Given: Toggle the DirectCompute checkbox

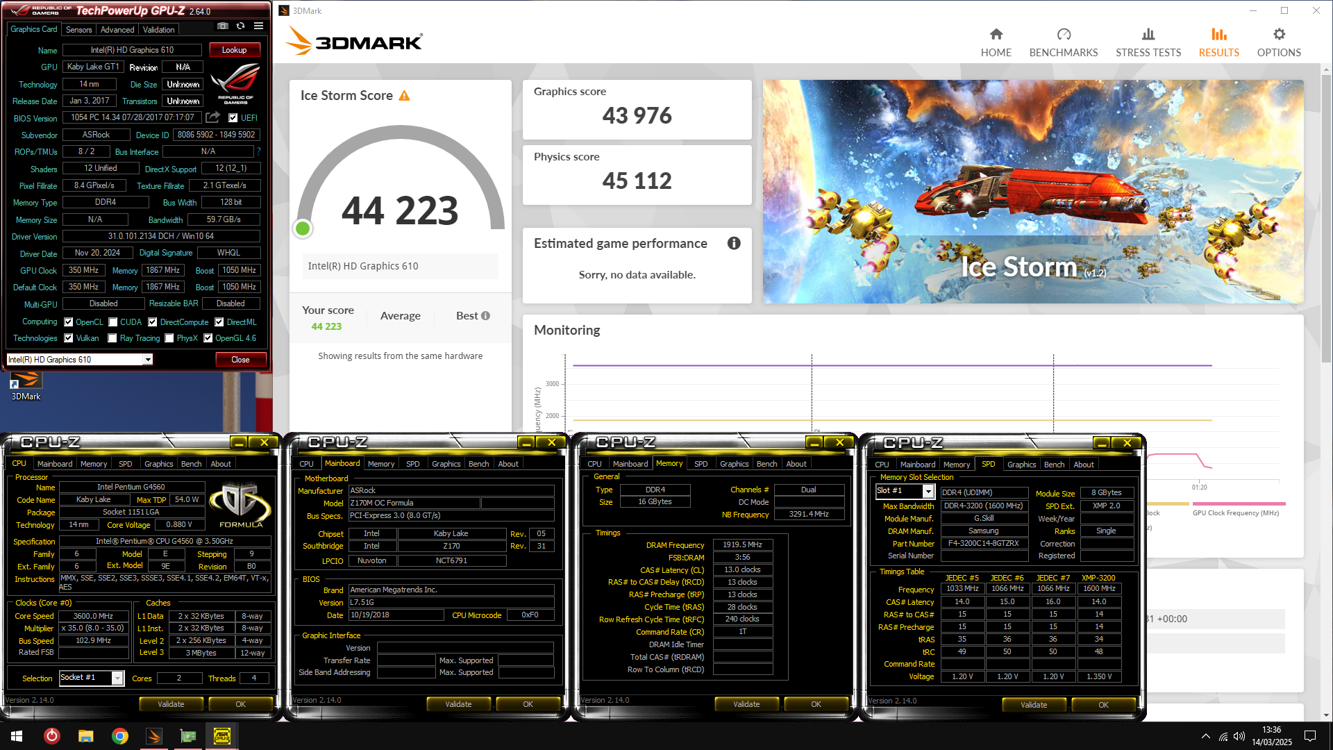Looking at the screenshot, I should tap(152, 322).
